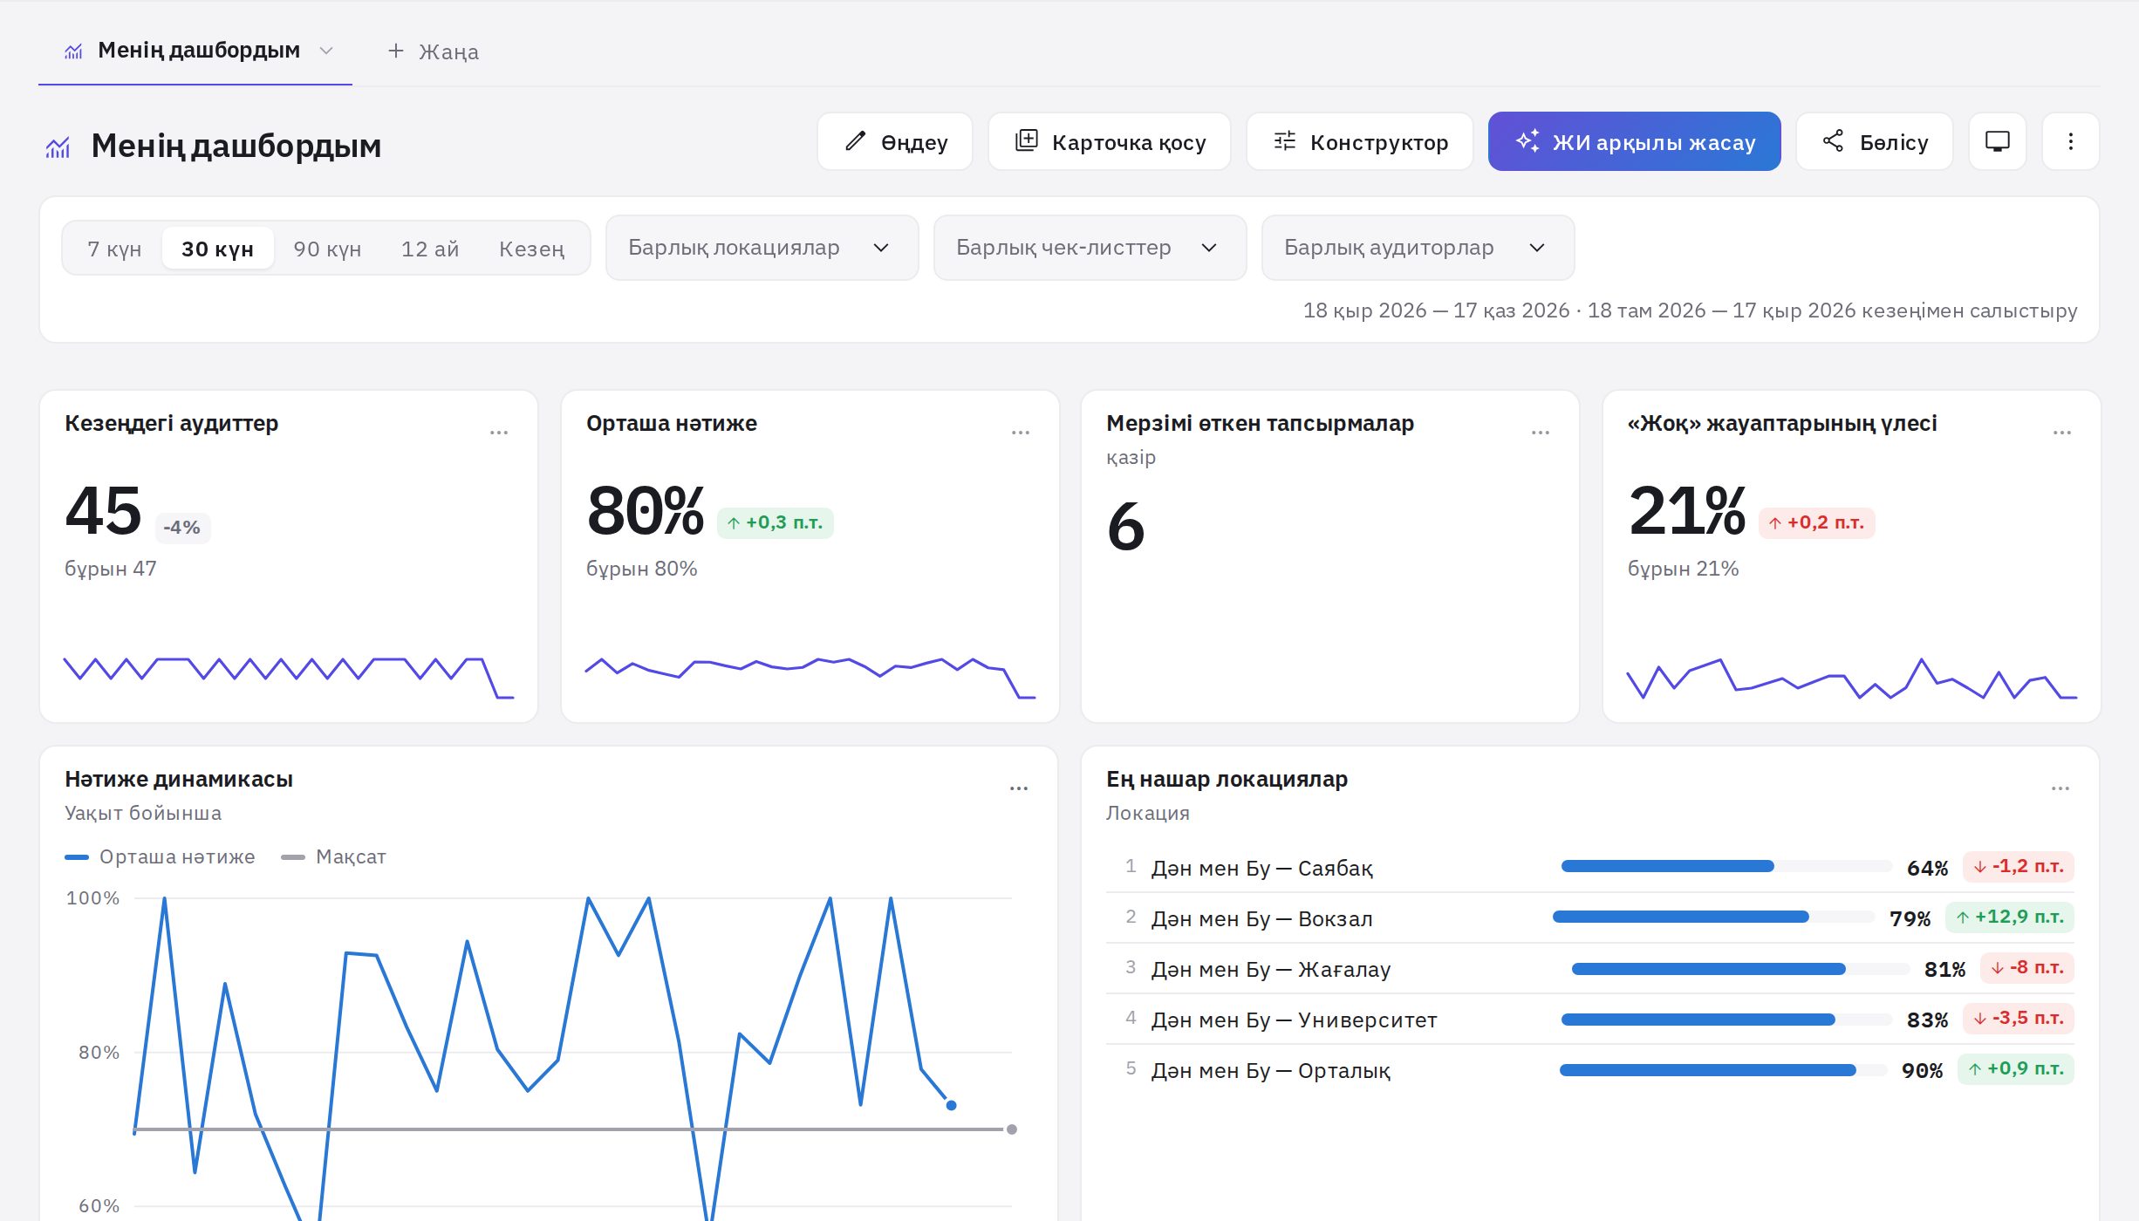Click the Конструктор button
Viewport: 2139px width, 1221px height.
[x=1360, y=141]
